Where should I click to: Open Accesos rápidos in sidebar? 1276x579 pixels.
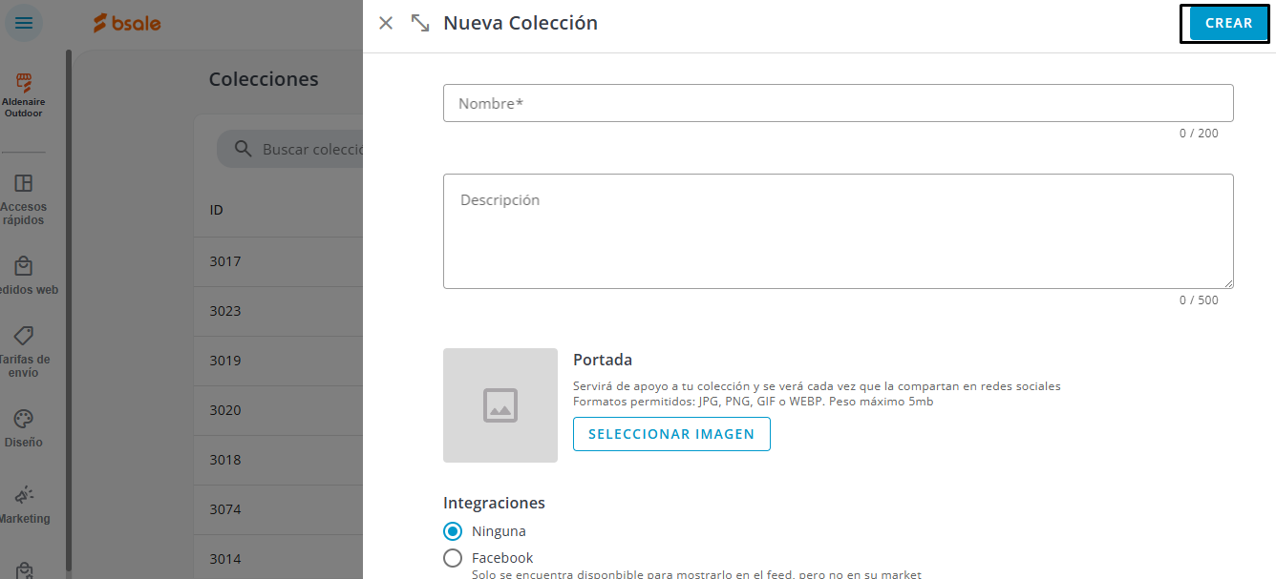coord(24,199)
